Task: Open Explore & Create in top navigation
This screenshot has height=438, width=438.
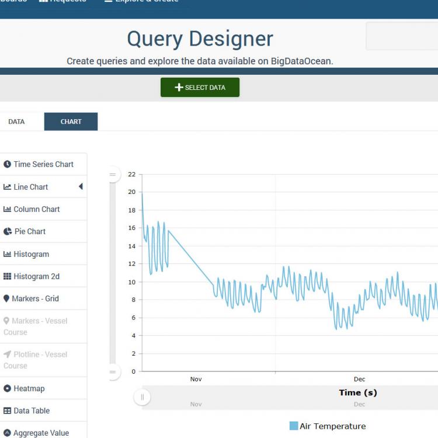Action: click(141, 1)
